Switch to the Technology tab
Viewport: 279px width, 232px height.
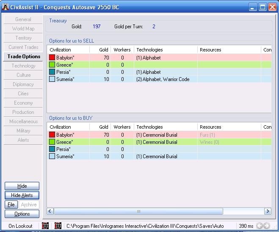(x=23, y=66)
